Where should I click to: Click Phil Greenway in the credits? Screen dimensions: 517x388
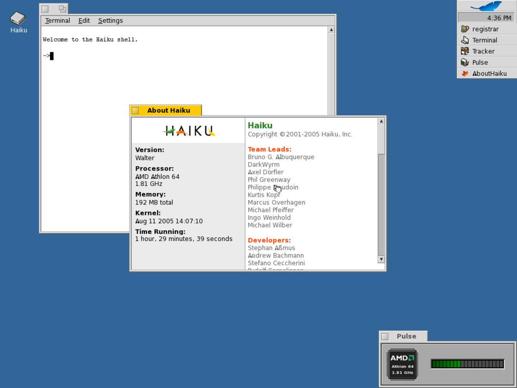click(269, 180)
